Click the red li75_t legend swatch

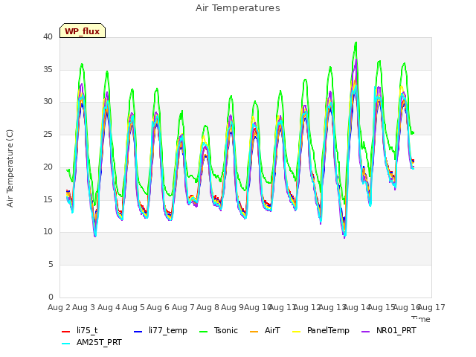(66, 332)
